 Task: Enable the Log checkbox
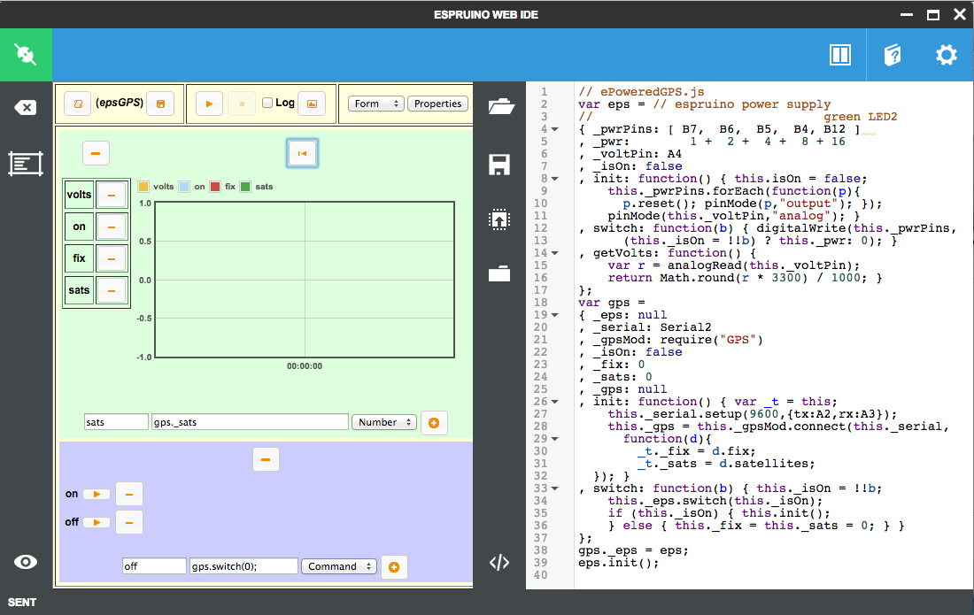coord(267,103)
